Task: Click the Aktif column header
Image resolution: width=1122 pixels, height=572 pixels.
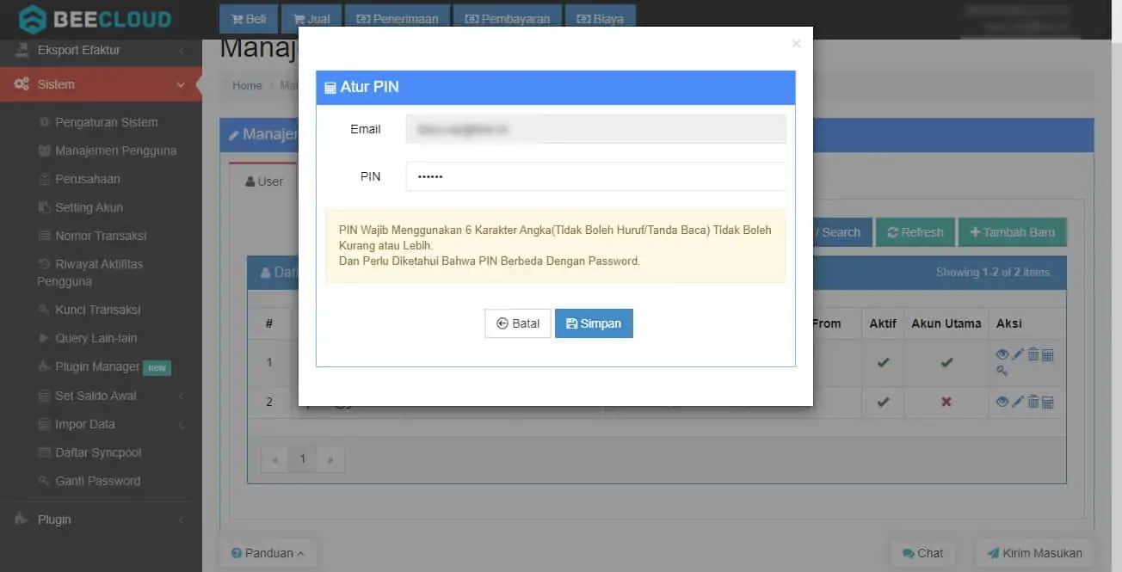Action: (x=883, y=323)
